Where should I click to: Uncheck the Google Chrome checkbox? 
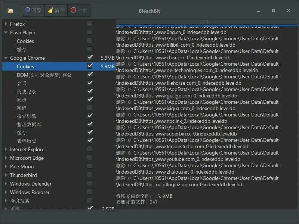[x=90, y=57]
